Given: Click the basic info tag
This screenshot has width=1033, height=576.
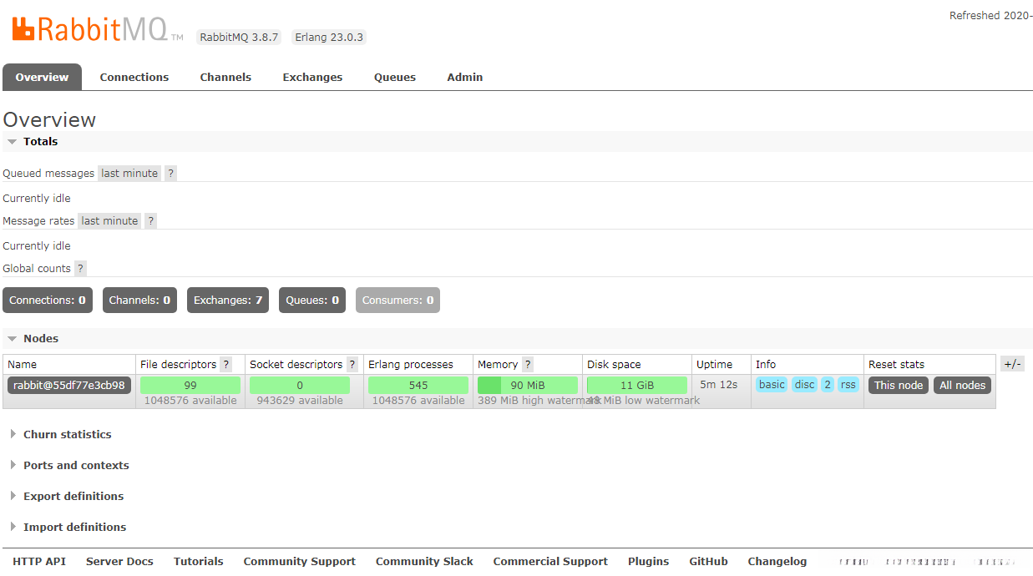Looking at the screenshot, I should pos(772,385).
